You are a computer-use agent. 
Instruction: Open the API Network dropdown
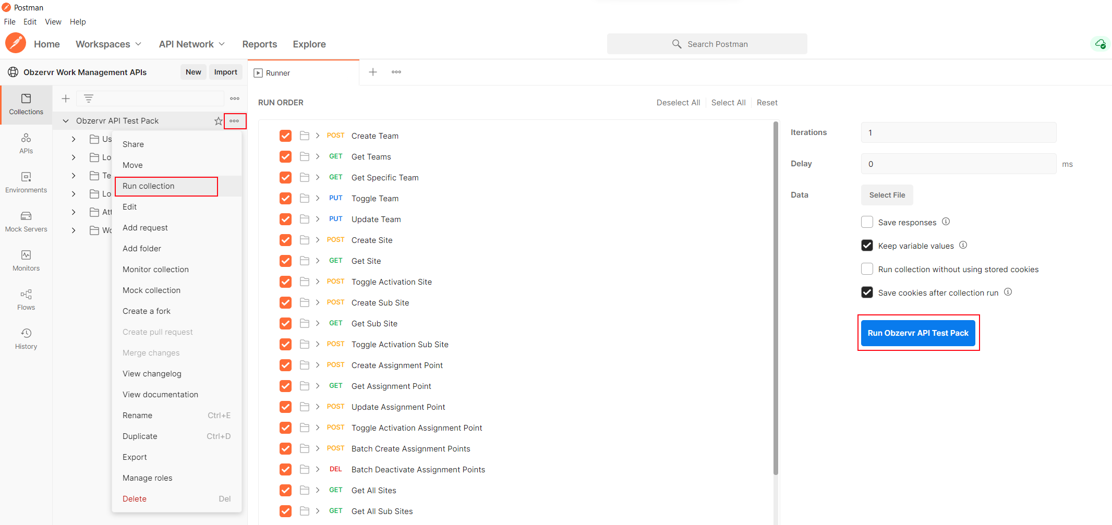192,44
